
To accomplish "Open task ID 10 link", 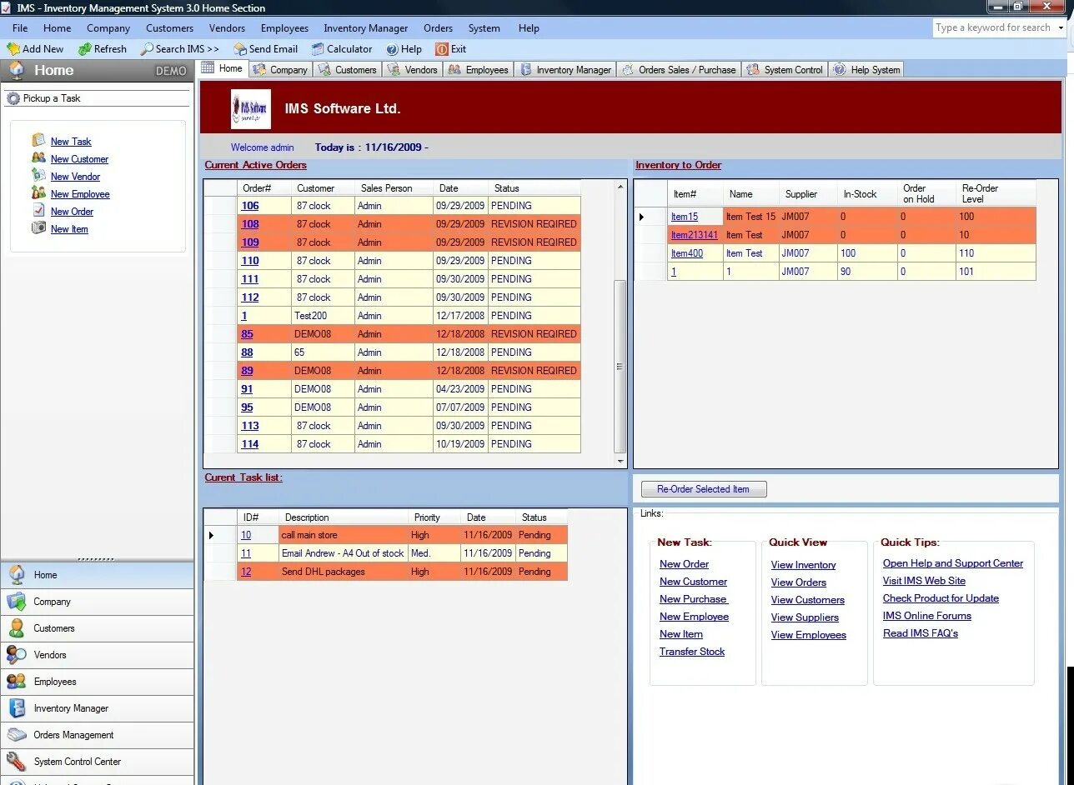I will tap(246, 535).
